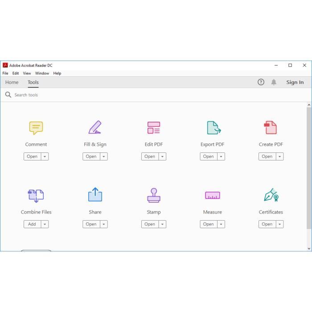Click Open under Fill & Sign
This screenshot has width=312, height=312.
(x=91, y=156)
